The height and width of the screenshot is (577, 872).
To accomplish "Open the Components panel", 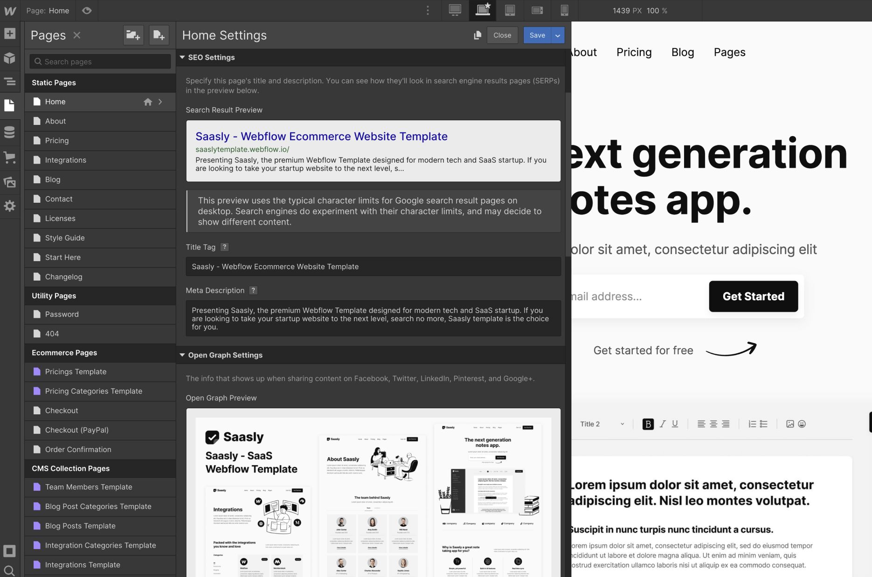I will [10, 58].
